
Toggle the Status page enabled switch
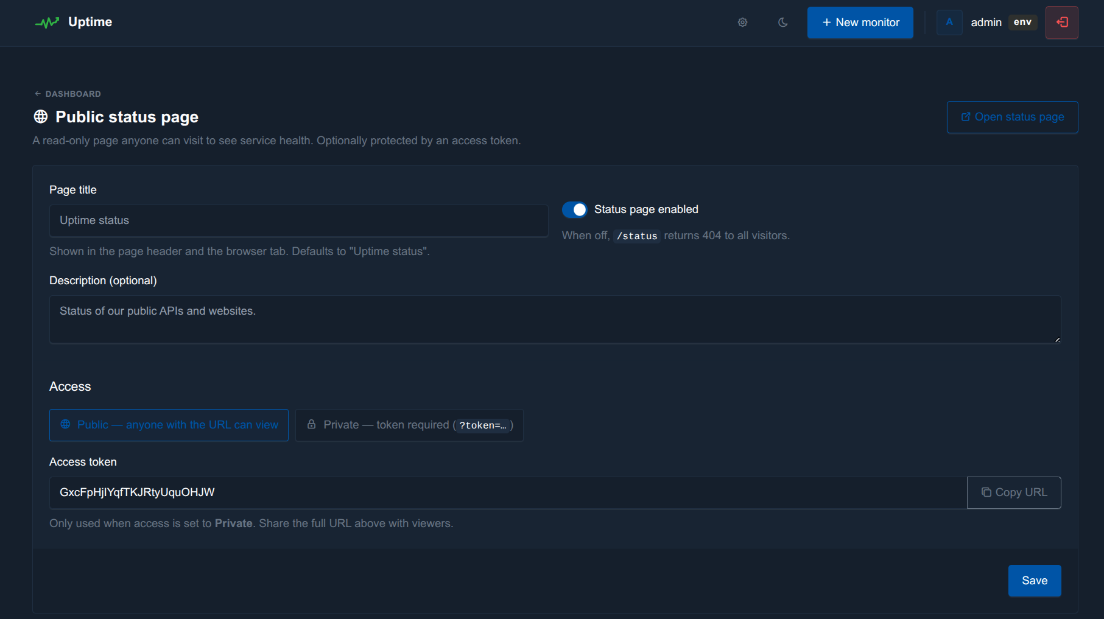coord(574,209)
